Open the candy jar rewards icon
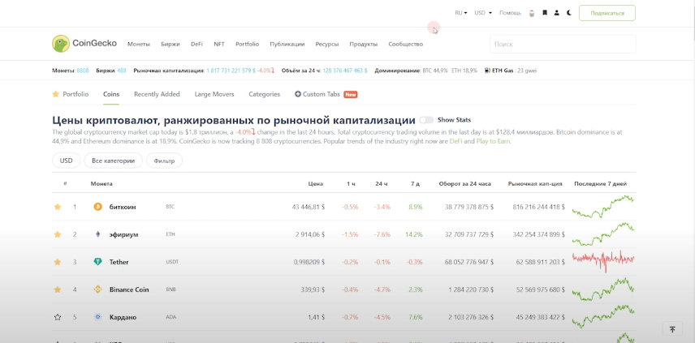 pos(531,13)
